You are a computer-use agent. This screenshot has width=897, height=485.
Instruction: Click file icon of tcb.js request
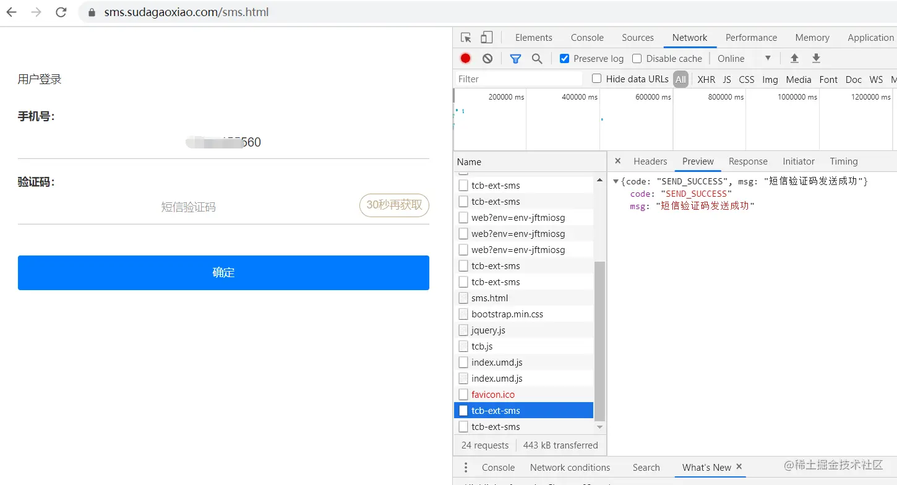pyautogui.click(x=463, y=346)
